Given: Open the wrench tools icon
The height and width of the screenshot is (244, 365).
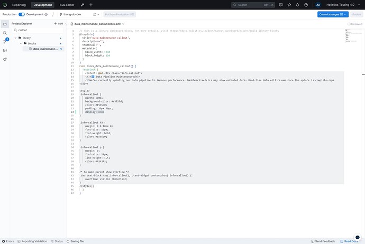Looking at the screenshot, I should pos(83,5).
